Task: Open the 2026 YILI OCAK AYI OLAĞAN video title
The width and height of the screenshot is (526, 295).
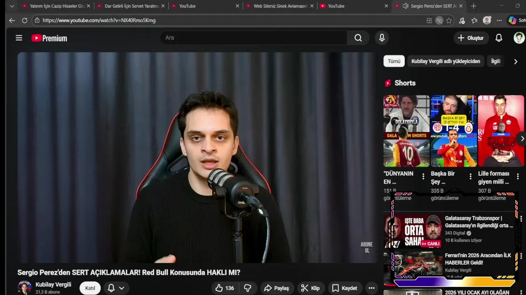Action: [x=477, y=292]
